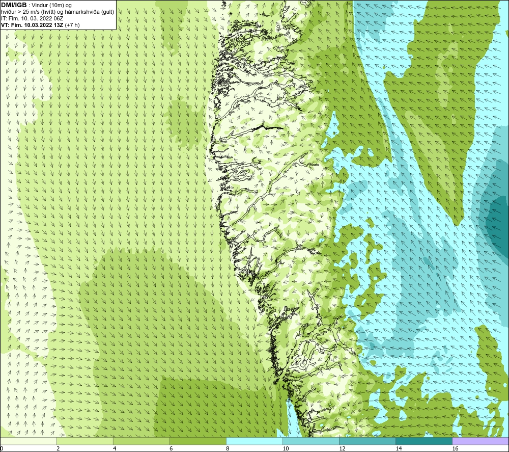Click the 'VT: Fim. 10.03.2022 13Z' line
The height and width of the screenshot is (452, 509).
click(x=40, y=25)
